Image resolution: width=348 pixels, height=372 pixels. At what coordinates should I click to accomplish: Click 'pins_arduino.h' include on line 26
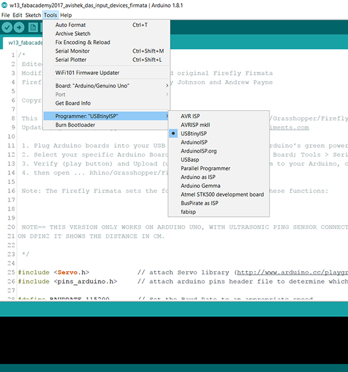85,282
